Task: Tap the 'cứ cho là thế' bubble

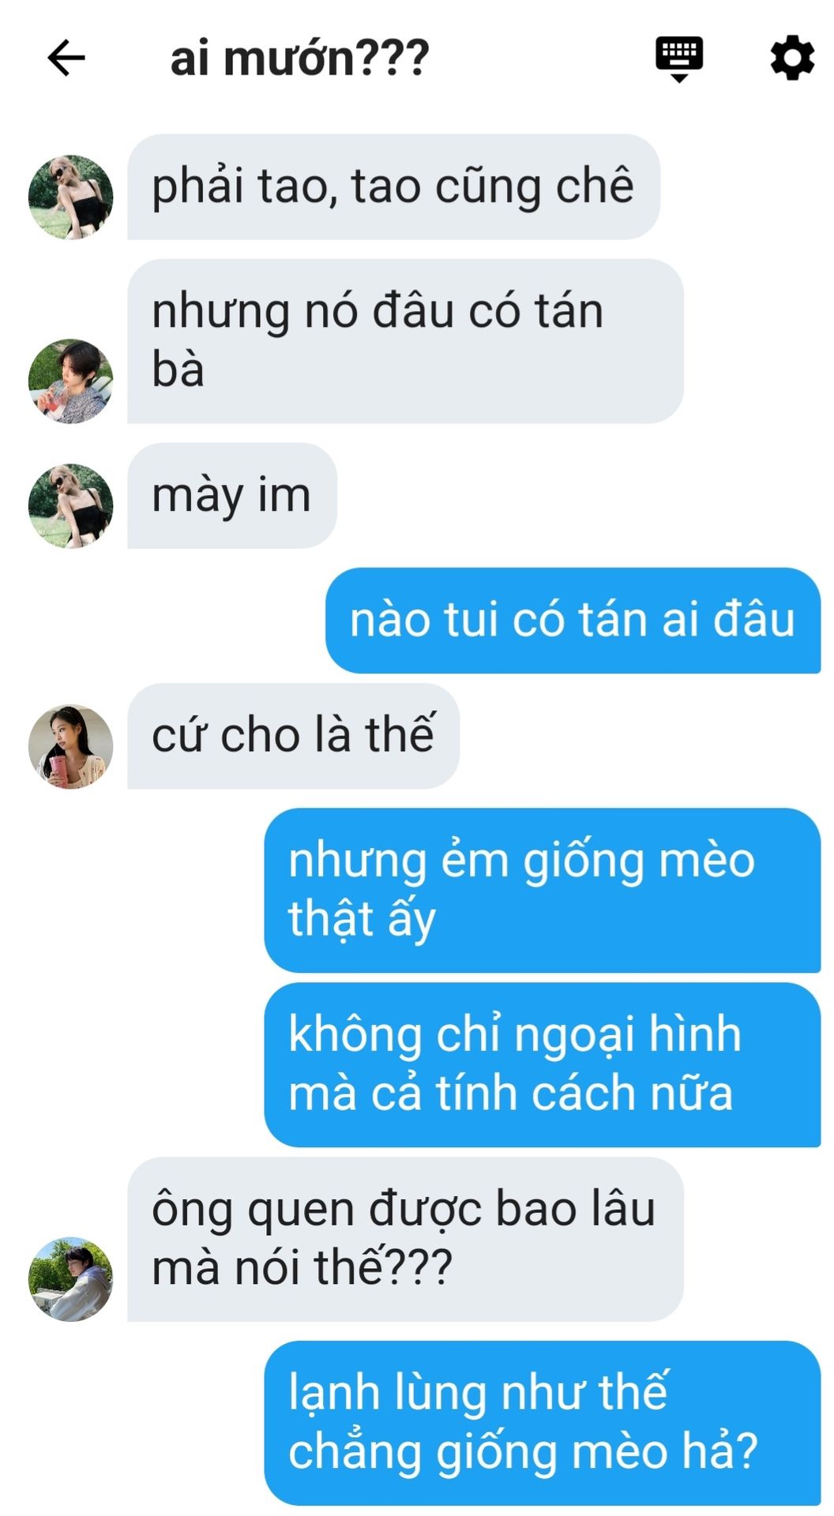Action: pyautogui.click(x=293, y=736)
